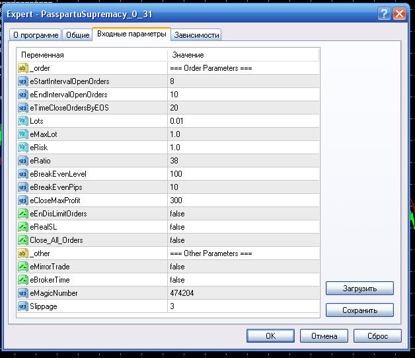Click the integer icon beside eRatio
The width and height of the screenshot is (415, 358).
tap(23, 161)
